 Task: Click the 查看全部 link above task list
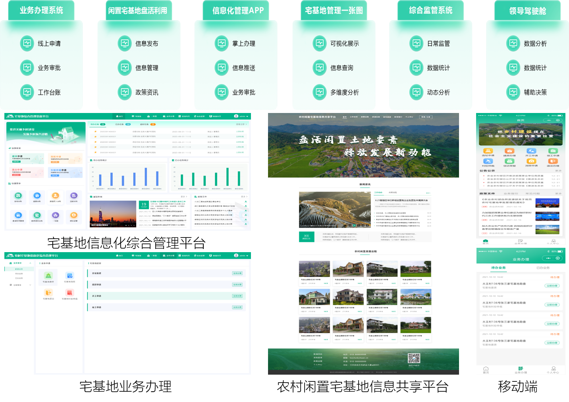[x=241, y=124]
